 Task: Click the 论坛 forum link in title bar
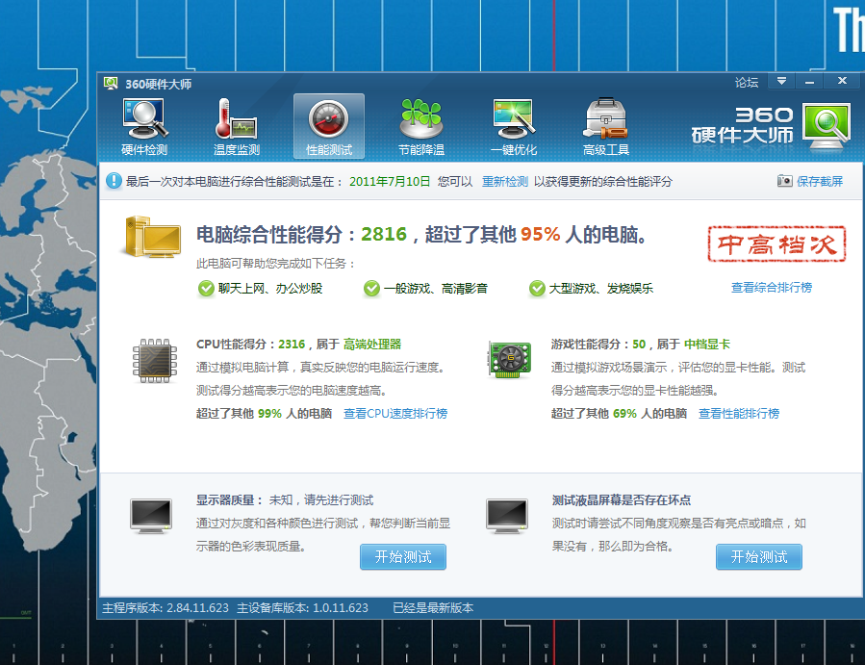pos(747,82)
